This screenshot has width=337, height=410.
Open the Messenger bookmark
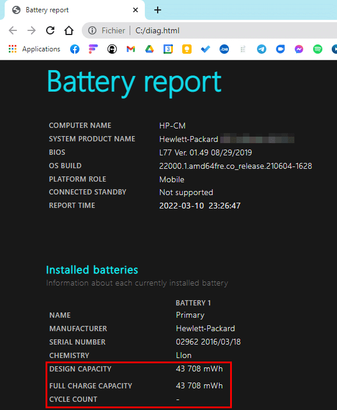[x=299, y=49]
